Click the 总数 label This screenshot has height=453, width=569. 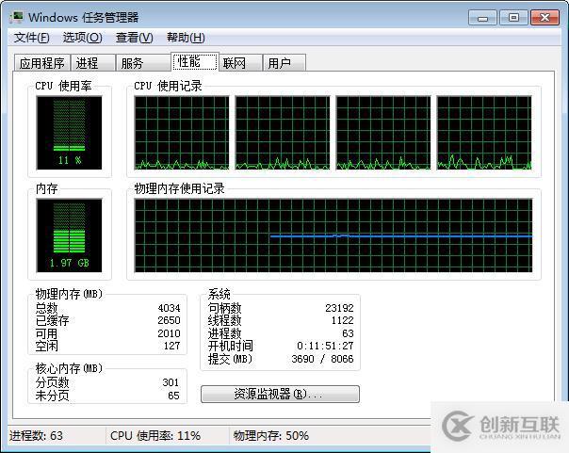[x=46, y=308]
